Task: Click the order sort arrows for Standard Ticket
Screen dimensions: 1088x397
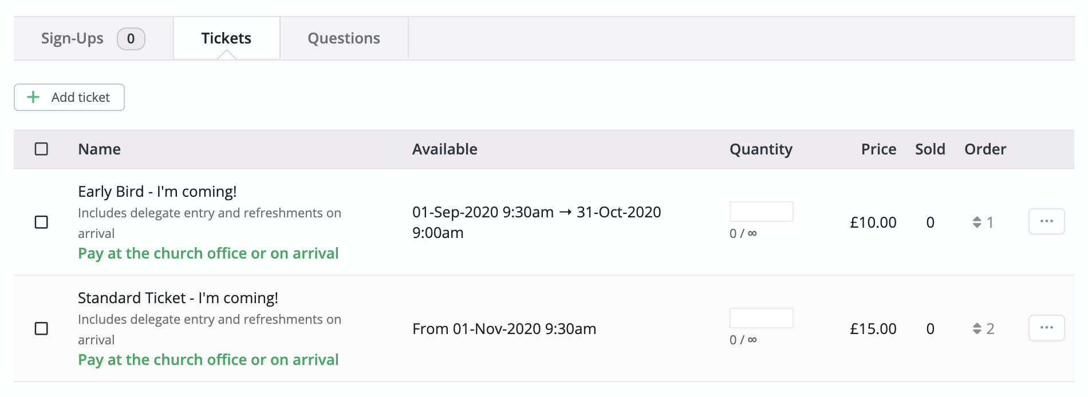Action: pyautogui.click(x=977, y=328)
